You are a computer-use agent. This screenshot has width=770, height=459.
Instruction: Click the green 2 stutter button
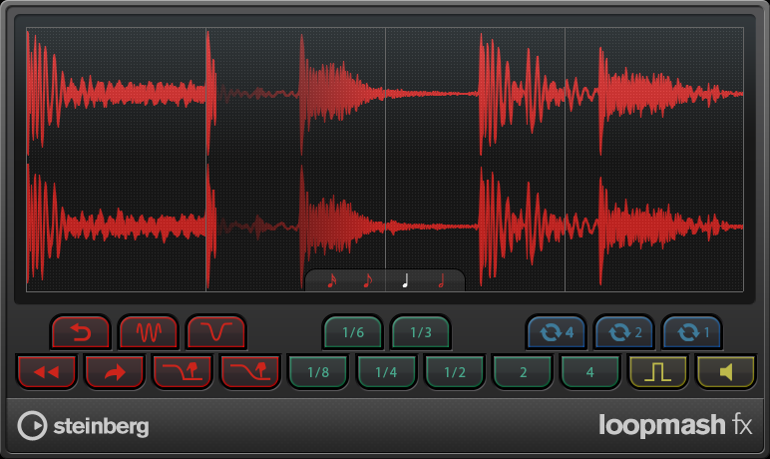pyautogui.click(x=523, y=372)
